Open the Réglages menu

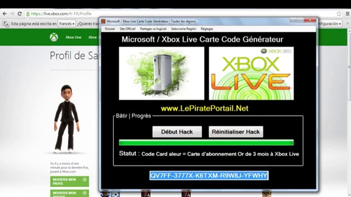(x=207, y=29)
